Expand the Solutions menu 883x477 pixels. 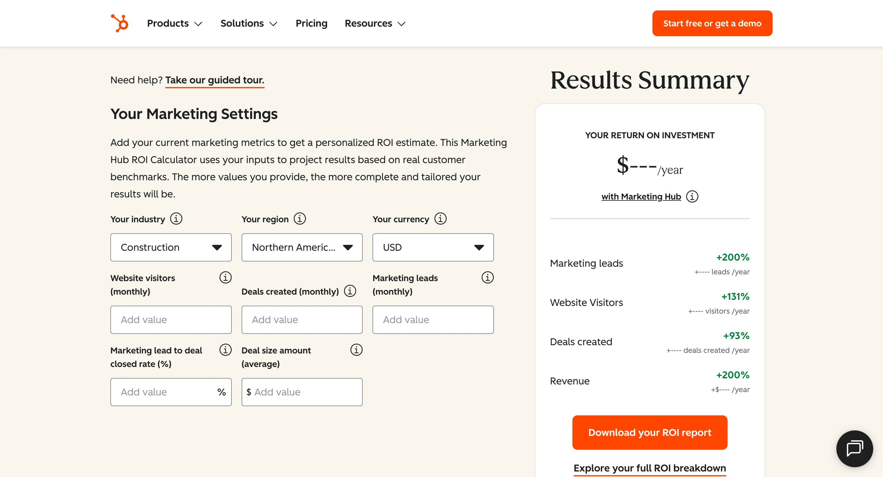(x=249, y=23)
